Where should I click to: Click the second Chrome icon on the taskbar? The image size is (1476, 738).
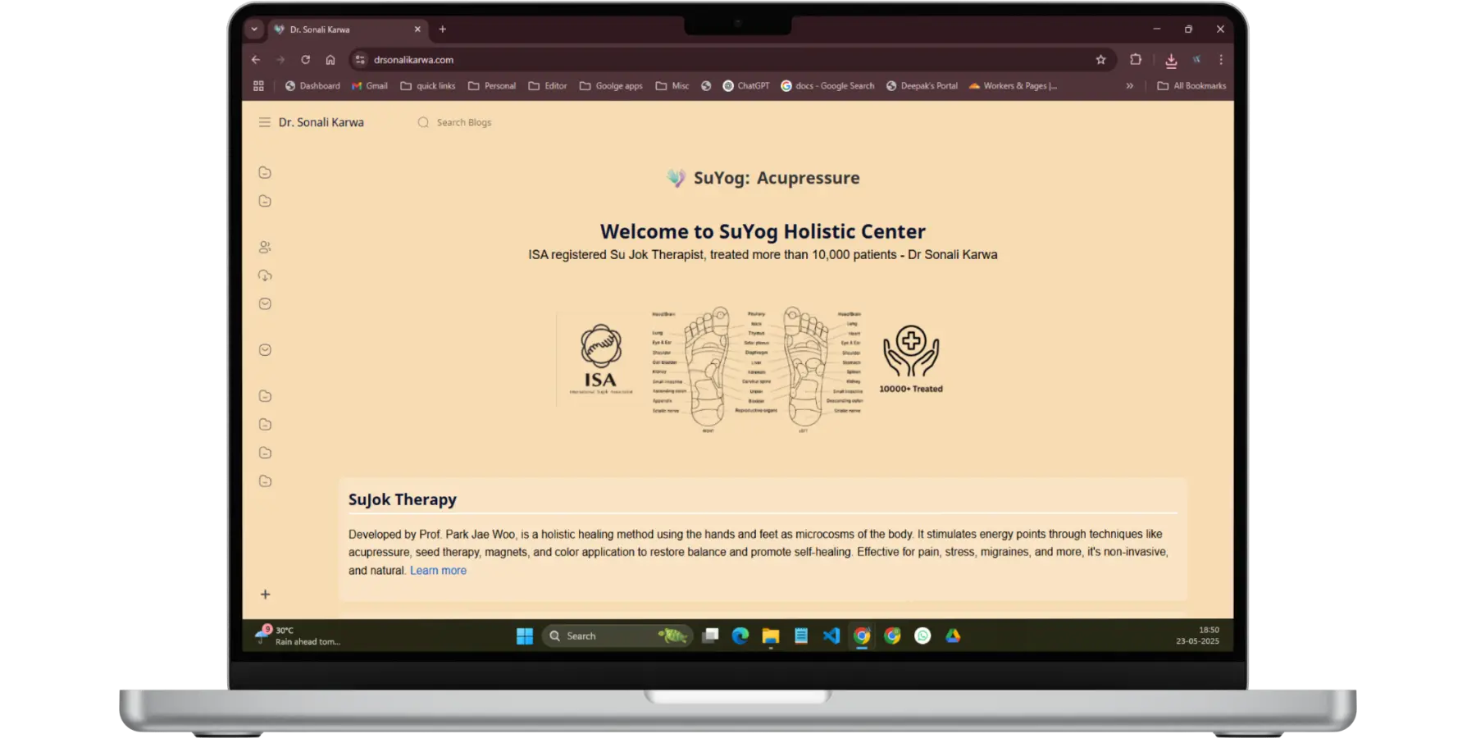(x=892, y=636)
